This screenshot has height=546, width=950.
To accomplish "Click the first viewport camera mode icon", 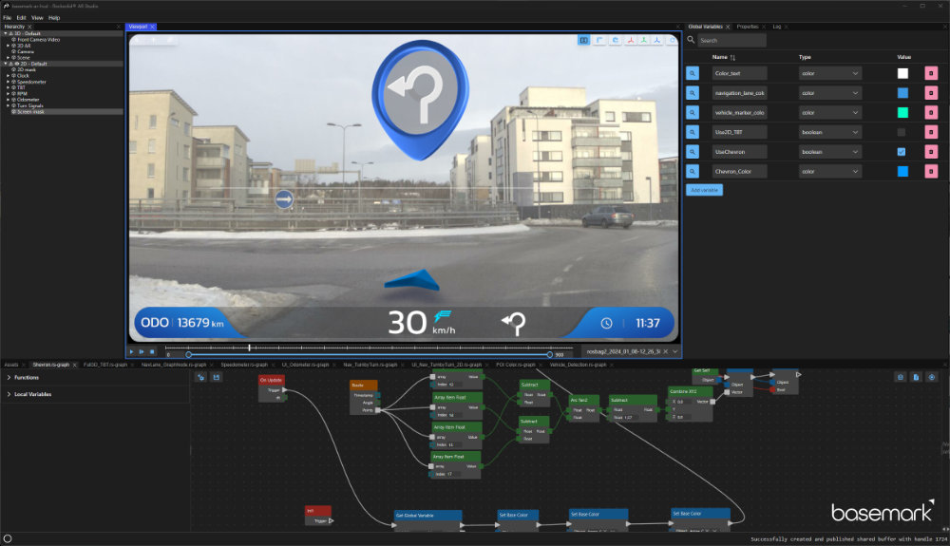I will tap(583, 40).
